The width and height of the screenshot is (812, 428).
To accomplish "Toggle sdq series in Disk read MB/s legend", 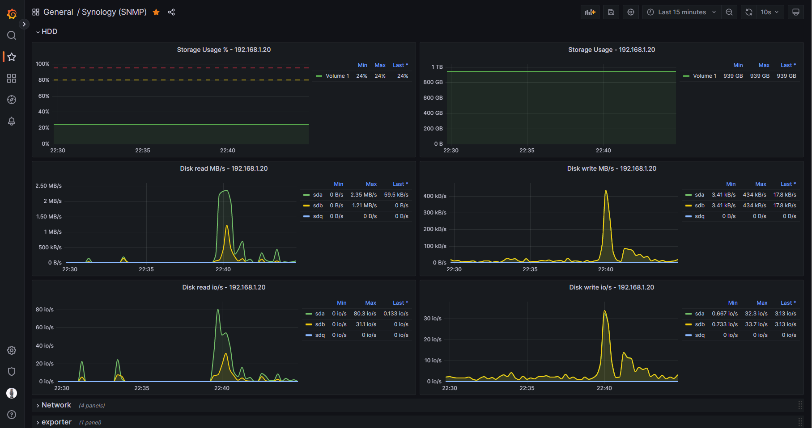I will point(318,216).
